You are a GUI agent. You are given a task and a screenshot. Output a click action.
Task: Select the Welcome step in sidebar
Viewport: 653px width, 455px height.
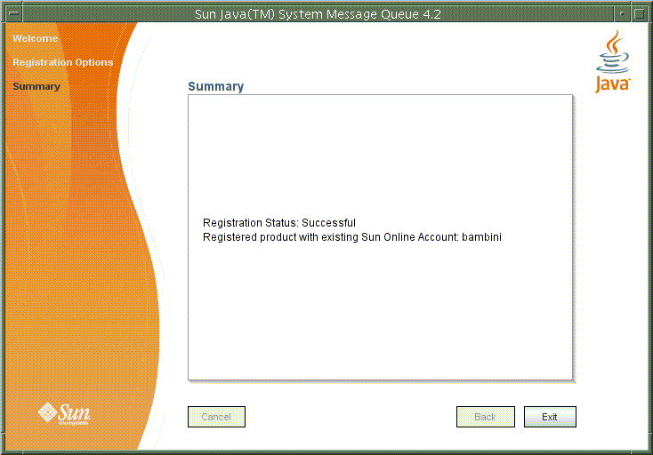tap(36, 39)
